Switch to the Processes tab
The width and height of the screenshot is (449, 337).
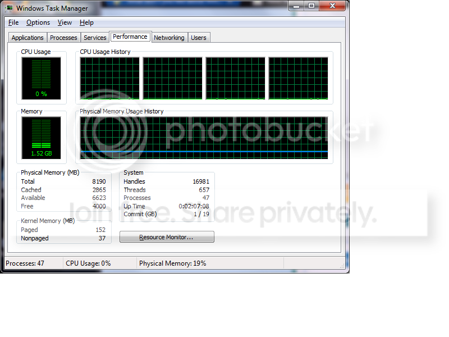[x=63, y=38]
